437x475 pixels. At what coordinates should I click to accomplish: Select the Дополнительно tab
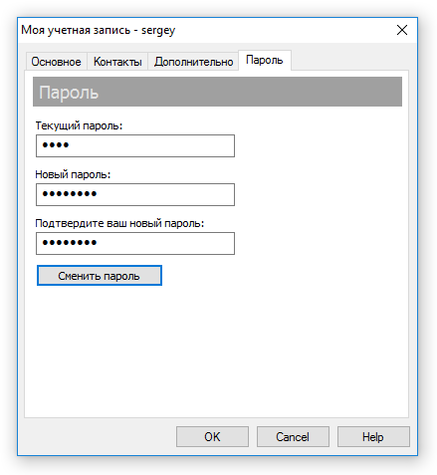click(193, 62)
